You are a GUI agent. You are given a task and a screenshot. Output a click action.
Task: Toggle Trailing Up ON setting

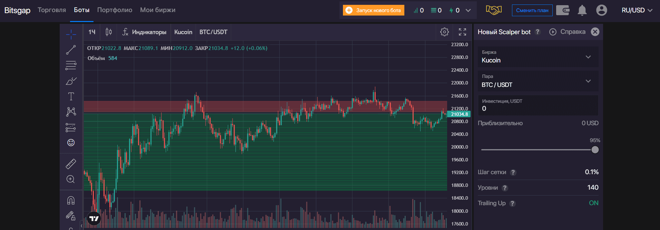pos(594,203)
